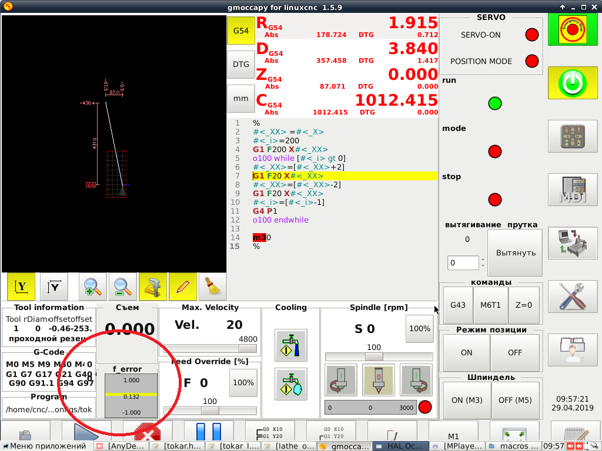The image size is (602, 451).
Task: Click into the bar pull value field
Action: pos(463,262)
